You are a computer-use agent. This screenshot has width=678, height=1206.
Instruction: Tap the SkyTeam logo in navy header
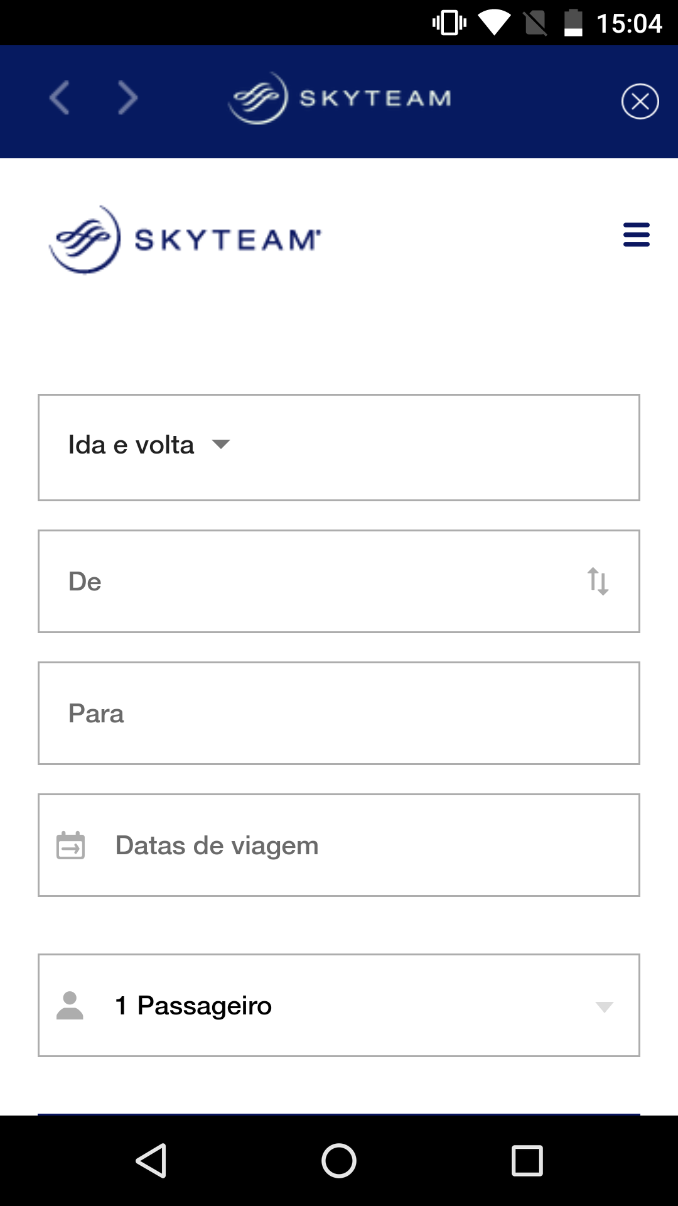pos(340,98)
